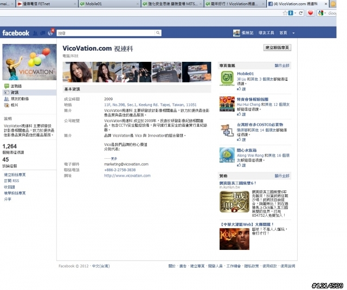Click the 建立粉絲專頁 button at top right

click(277, 48)
